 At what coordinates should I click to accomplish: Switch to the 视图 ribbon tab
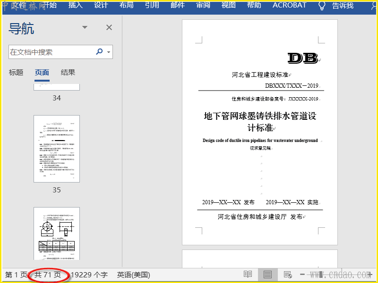(229, 5)
